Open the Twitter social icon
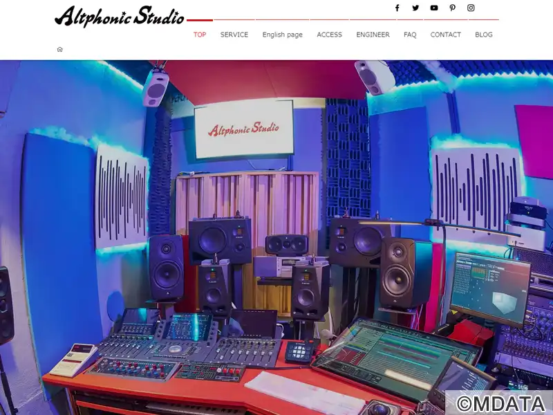The width and height of the screenshot is (553, 415). click(x=415, y=8)
